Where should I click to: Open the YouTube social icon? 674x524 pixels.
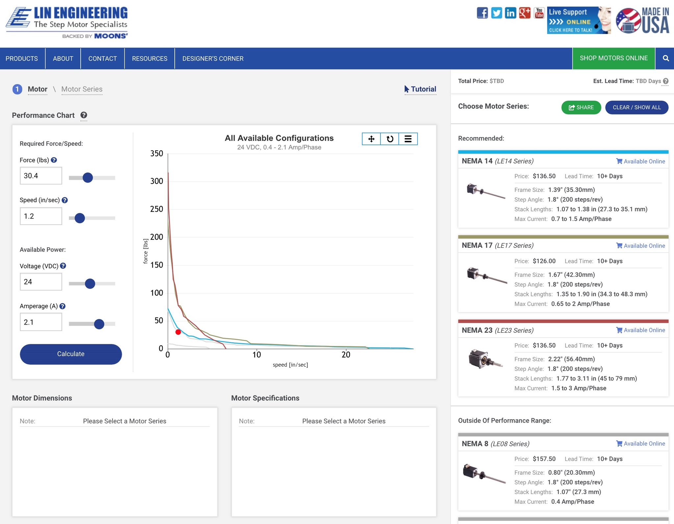point(539,13)
